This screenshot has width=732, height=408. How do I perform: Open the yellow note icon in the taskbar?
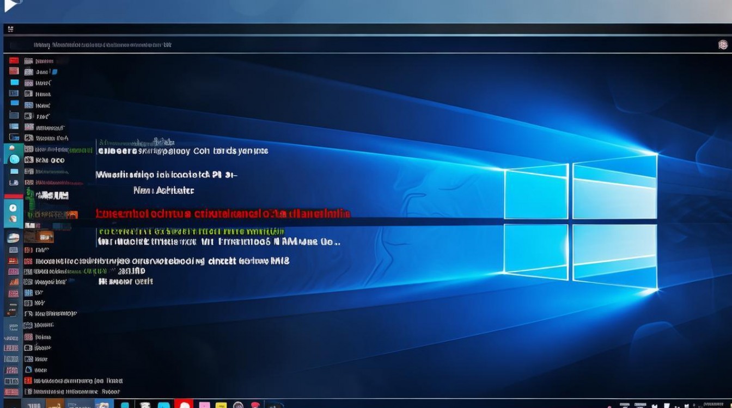click(222, 405)
